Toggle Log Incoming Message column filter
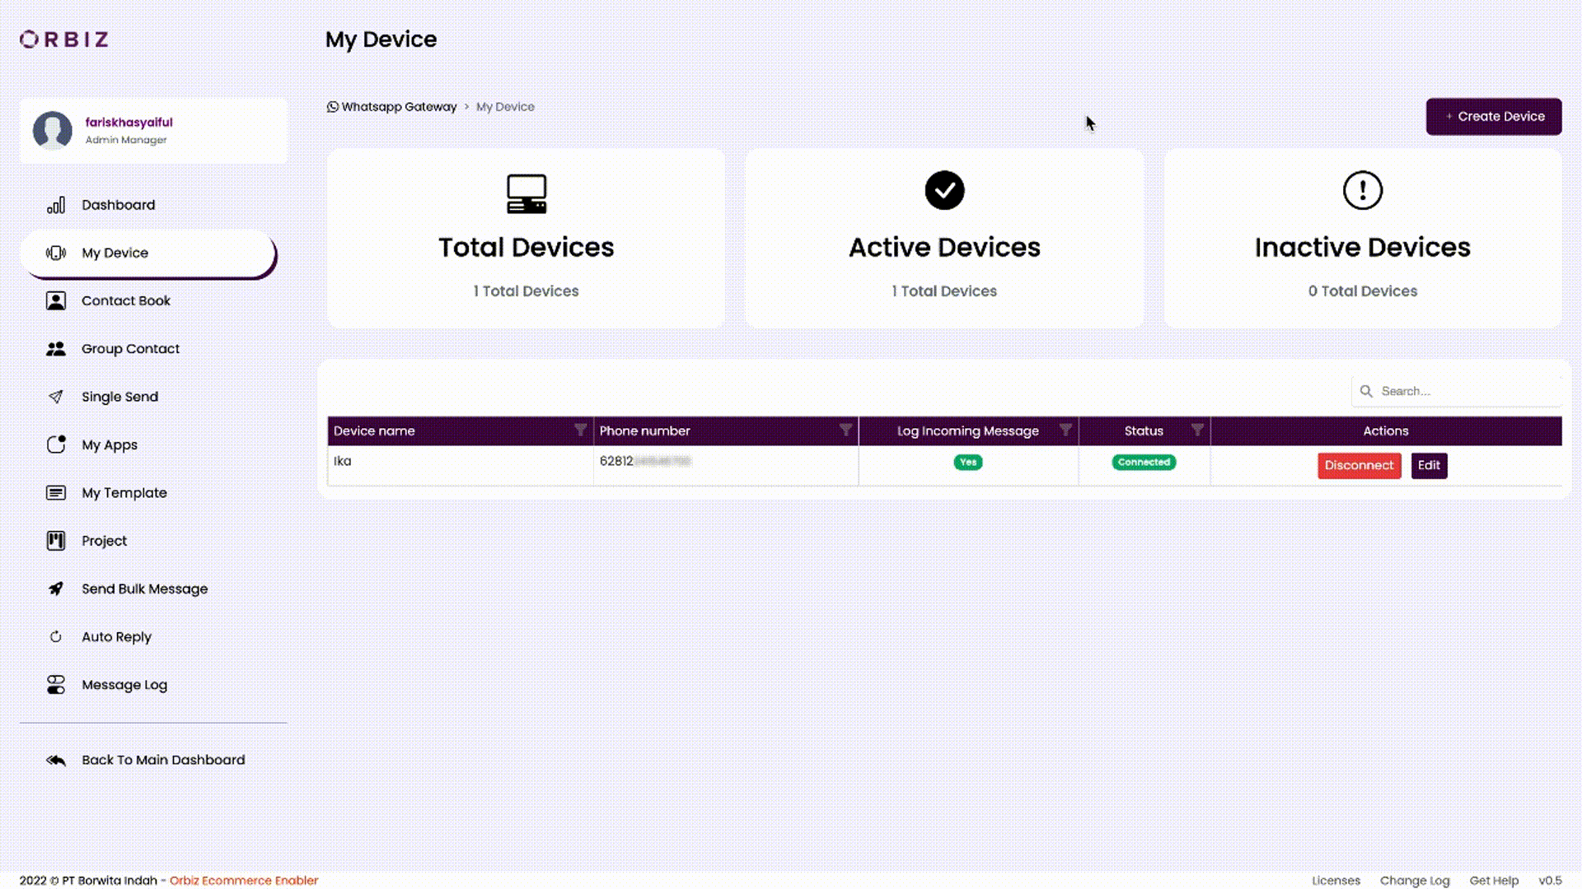The height and width of the screenshot is (889, 1582). coord(1066,430)
